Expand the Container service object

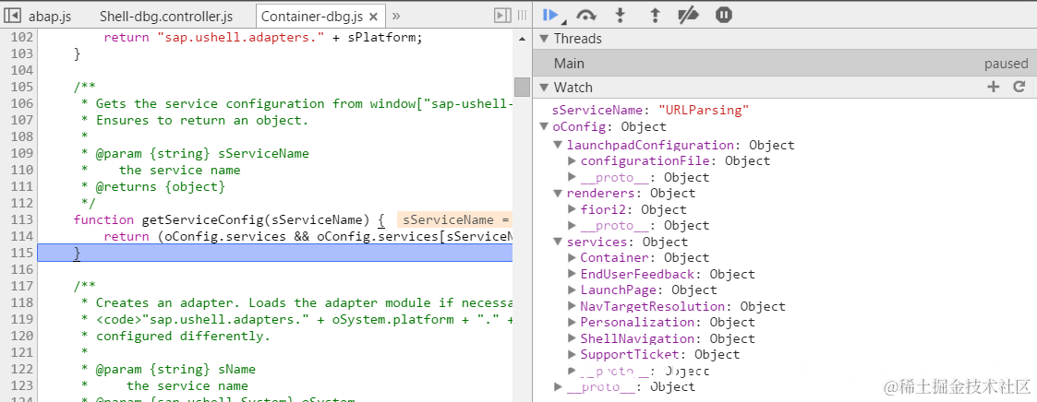573,258
